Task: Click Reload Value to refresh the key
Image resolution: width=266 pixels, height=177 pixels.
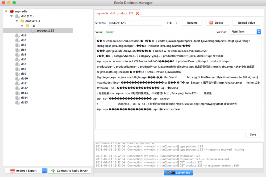Action: pos(246,23)
